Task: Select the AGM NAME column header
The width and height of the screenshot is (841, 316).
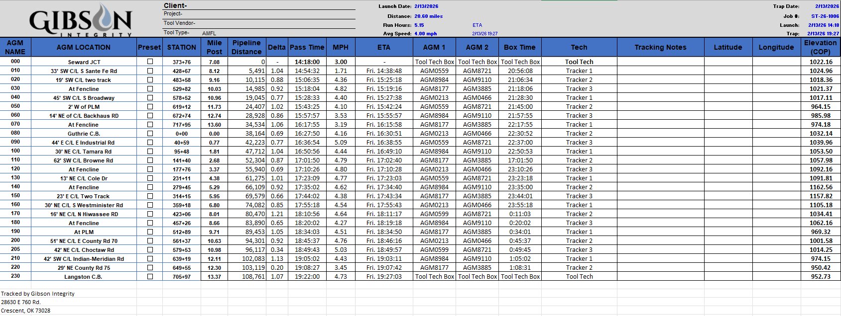Action: pos(15,47)
